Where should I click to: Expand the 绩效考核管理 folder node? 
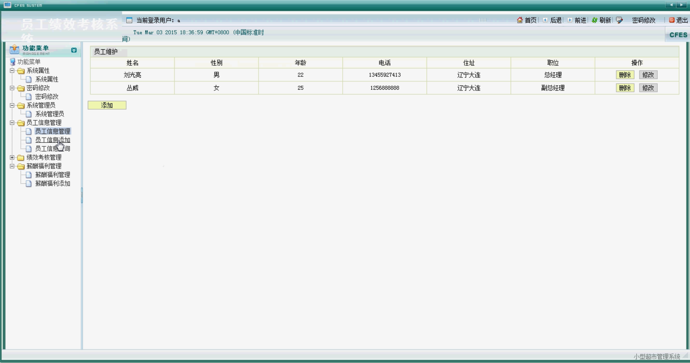point(12,158)
